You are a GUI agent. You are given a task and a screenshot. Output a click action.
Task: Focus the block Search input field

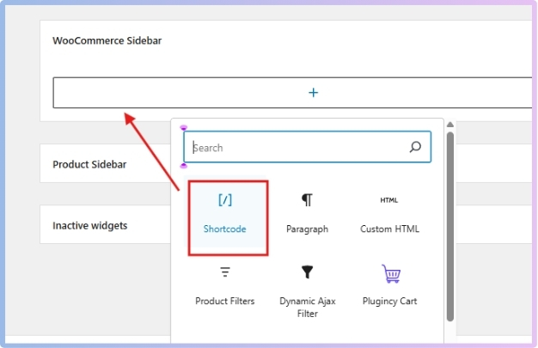(x=307, y=147)
